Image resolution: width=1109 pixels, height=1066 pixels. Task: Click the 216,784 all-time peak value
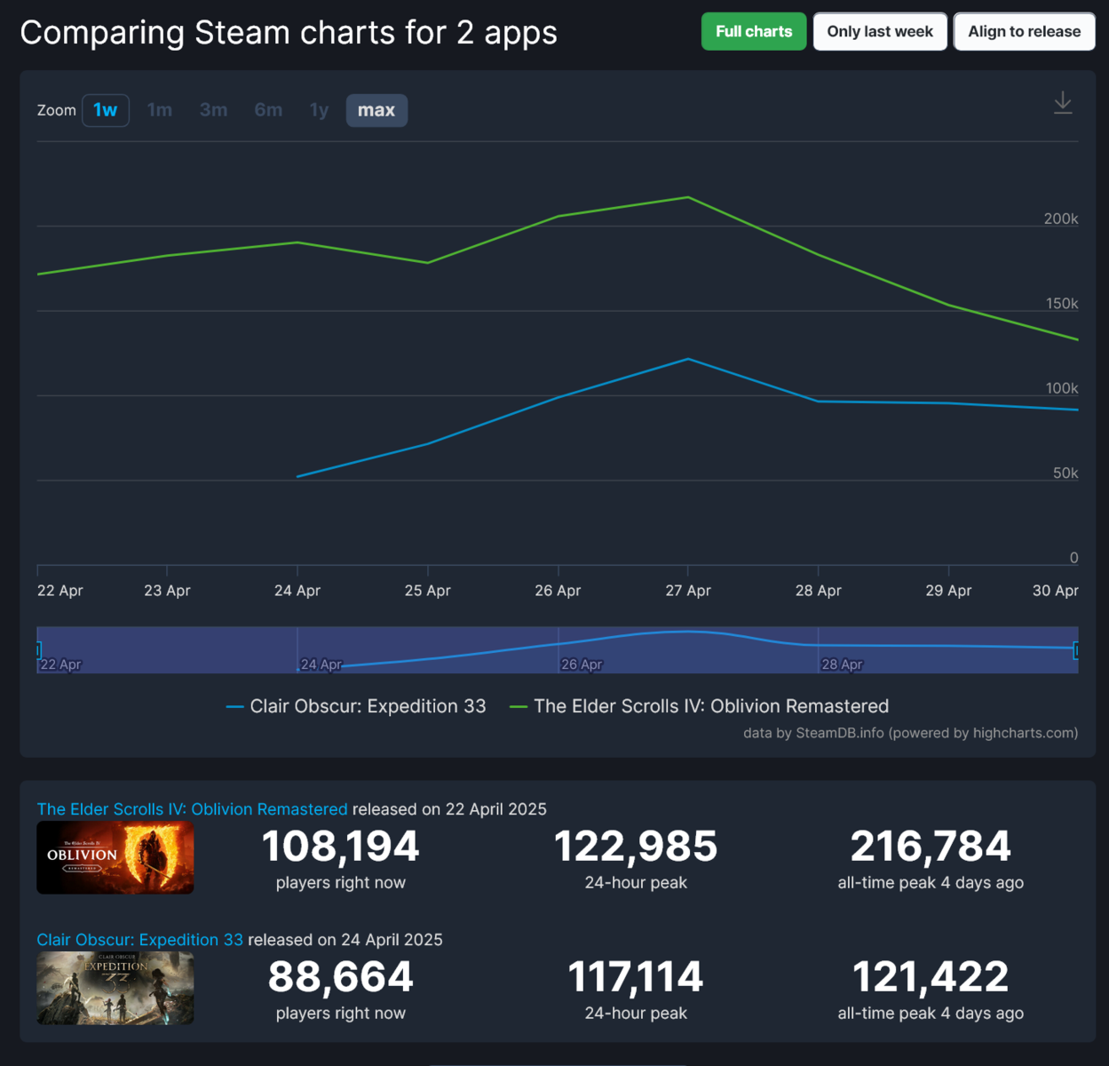pyautogui.click(x=931, y=847)
